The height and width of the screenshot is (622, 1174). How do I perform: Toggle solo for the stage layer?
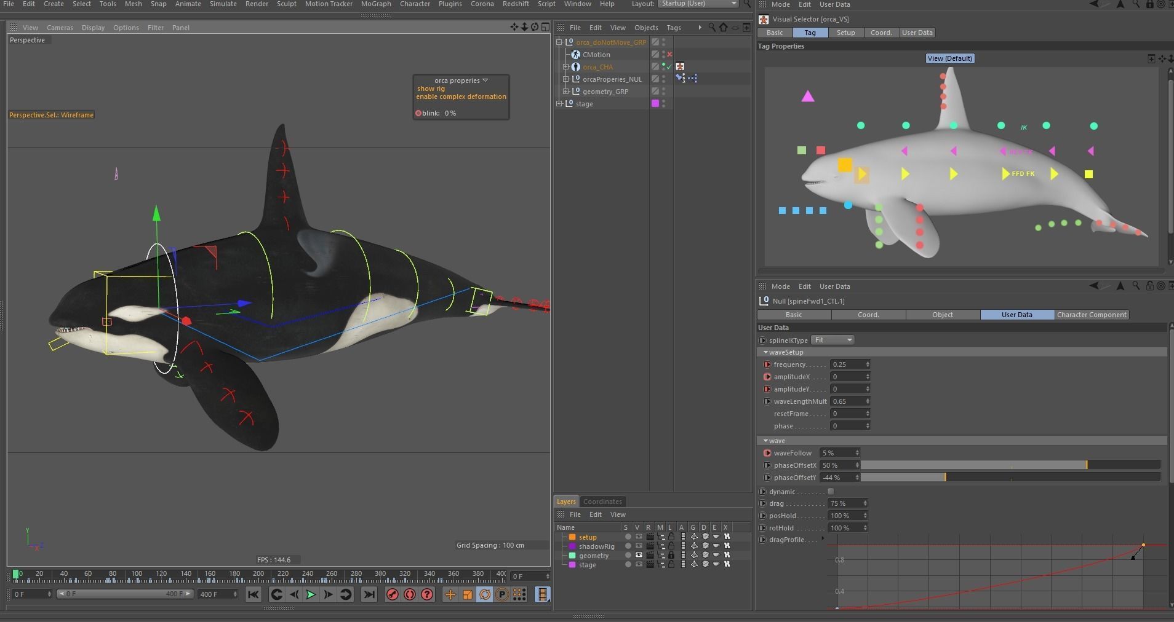coord(628,564)
